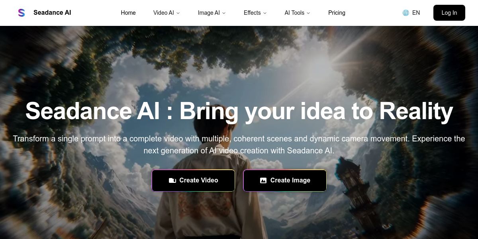Select the EN language label

point(416,13)
